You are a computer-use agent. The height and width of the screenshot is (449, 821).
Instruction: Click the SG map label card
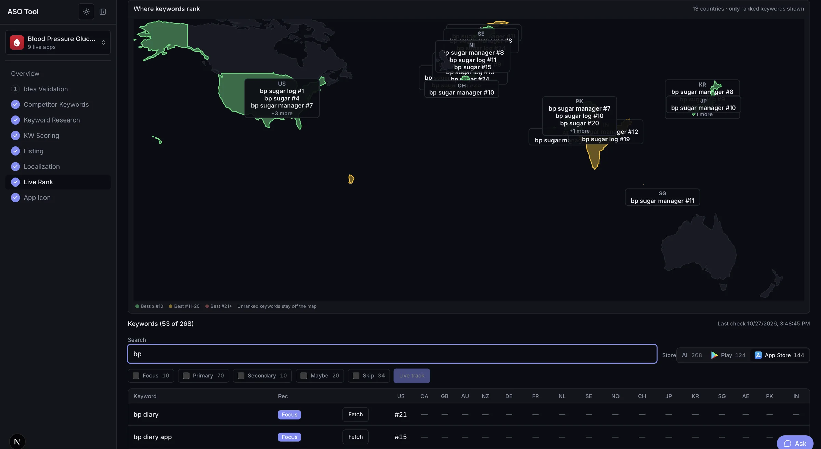tap(662, 197)
